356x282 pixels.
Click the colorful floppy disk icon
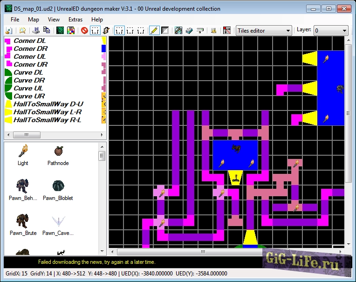pyautogui.click(x=71, y=31)
